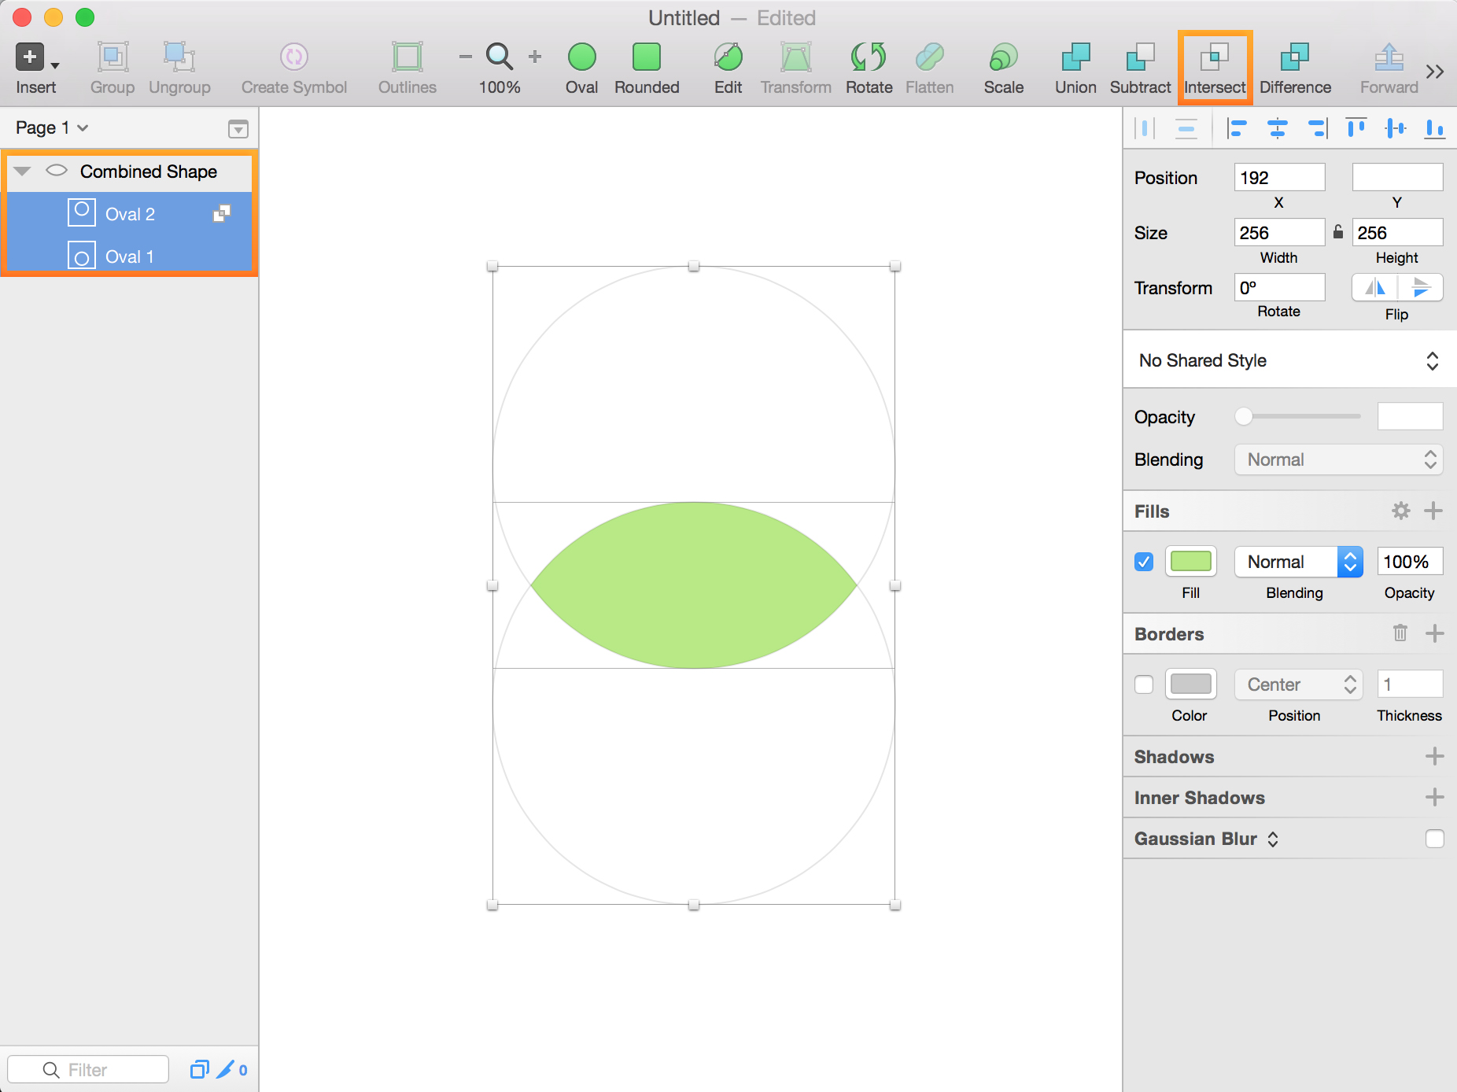
Task: Align bottom edges of layers
Action: point(1435,128)
